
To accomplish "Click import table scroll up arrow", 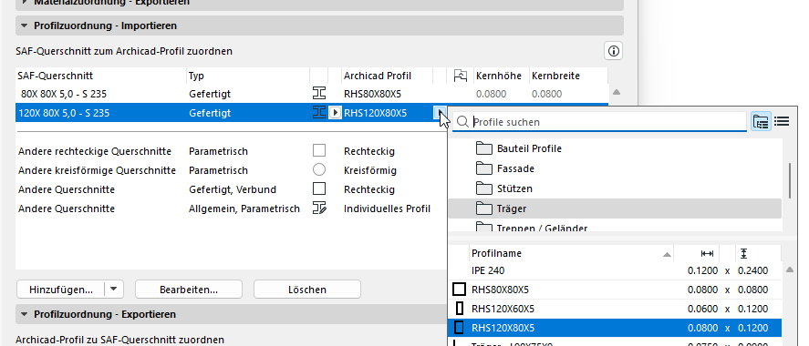I will pos(616,93).
